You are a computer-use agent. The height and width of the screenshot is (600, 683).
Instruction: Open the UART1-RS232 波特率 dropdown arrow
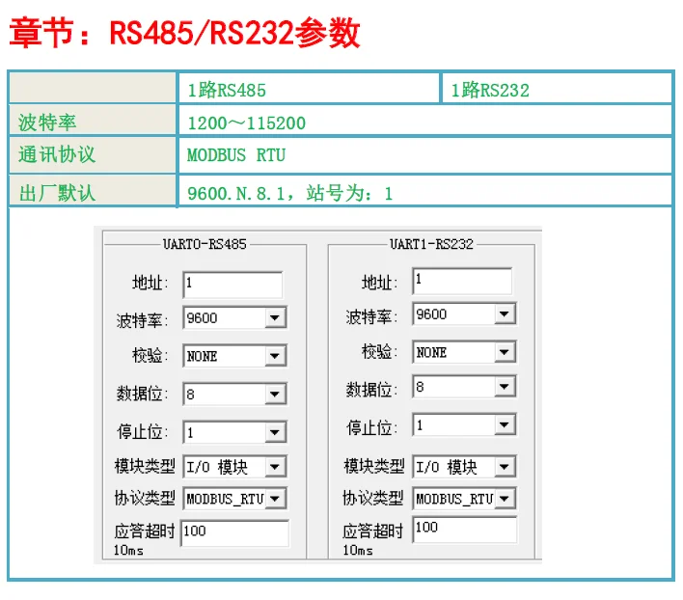(505, 314)
